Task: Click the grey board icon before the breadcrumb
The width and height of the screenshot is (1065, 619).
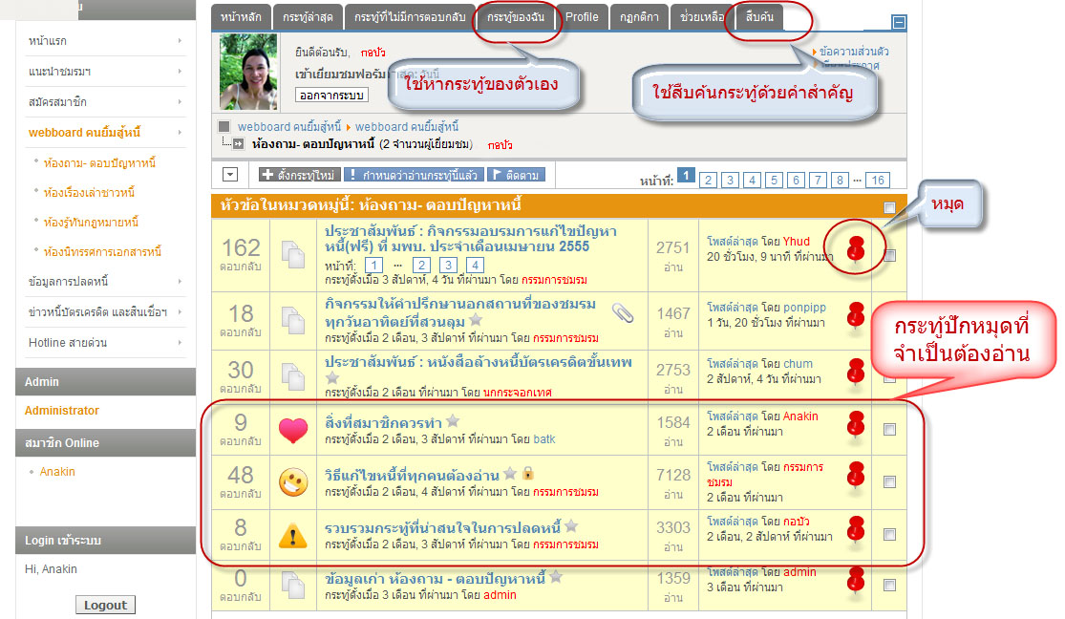Action: click(224, 126)
